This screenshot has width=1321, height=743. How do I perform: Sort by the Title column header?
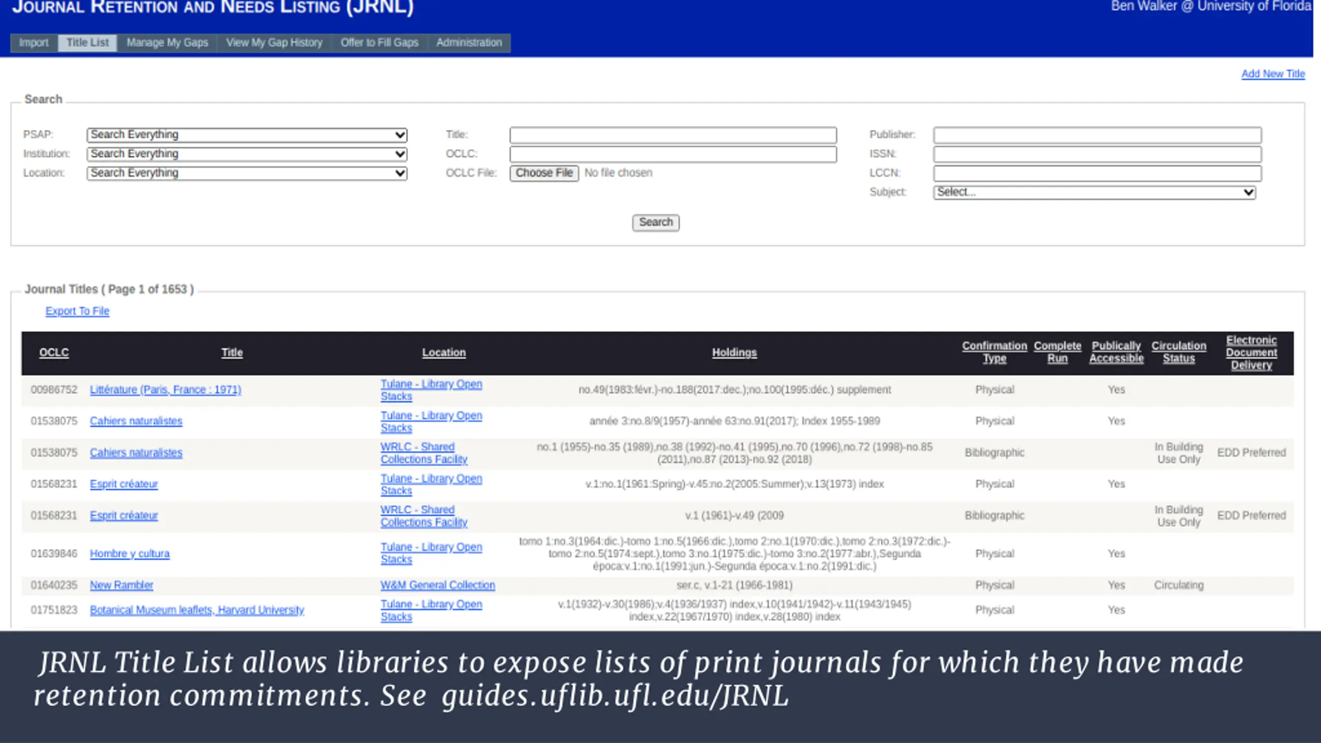[232, 352]
